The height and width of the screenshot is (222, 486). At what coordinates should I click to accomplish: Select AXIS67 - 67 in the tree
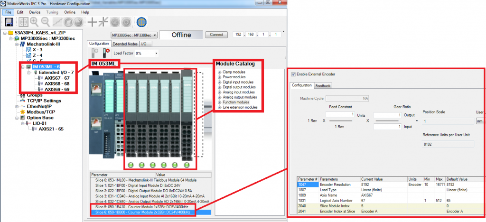pyautogui.click(x=57, y=78)
